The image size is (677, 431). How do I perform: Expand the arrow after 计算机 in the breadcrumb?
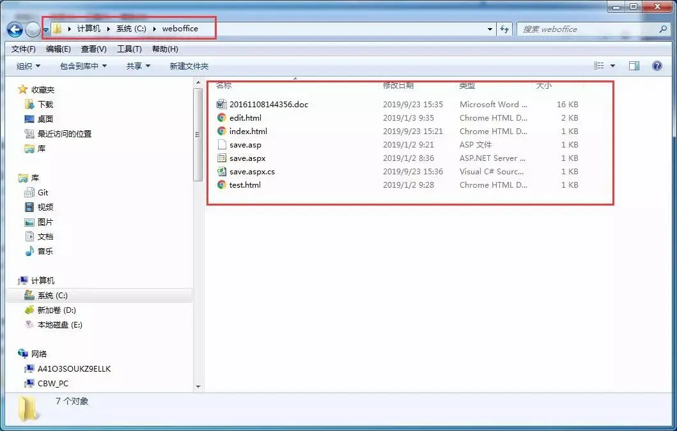(109, 29)
